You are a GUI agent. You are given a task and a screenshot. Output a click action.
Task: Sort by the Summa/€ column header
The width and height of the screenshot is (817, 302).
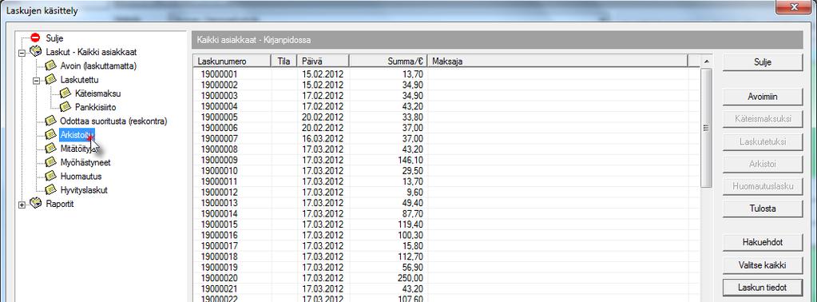pyautogui.click(x=388, y=61)
